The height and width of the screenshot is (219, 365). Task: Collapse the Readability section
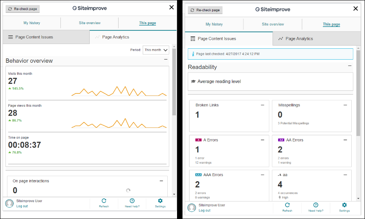(350, 66)
